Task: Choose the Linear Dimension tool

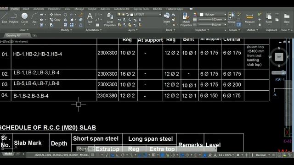Action: 97,14
